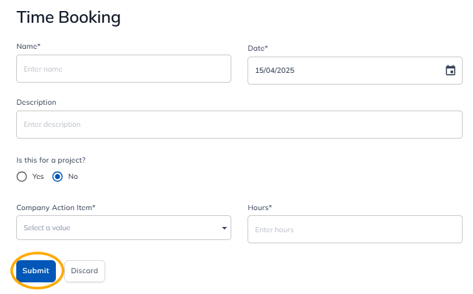473x294 pixels.
Task: Click the Date* field label
Action: (258, 48)
